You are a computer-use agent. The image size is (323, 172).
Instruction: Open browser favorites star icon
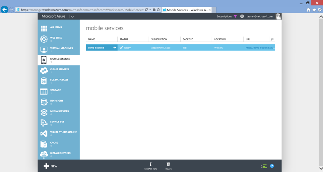314,10
